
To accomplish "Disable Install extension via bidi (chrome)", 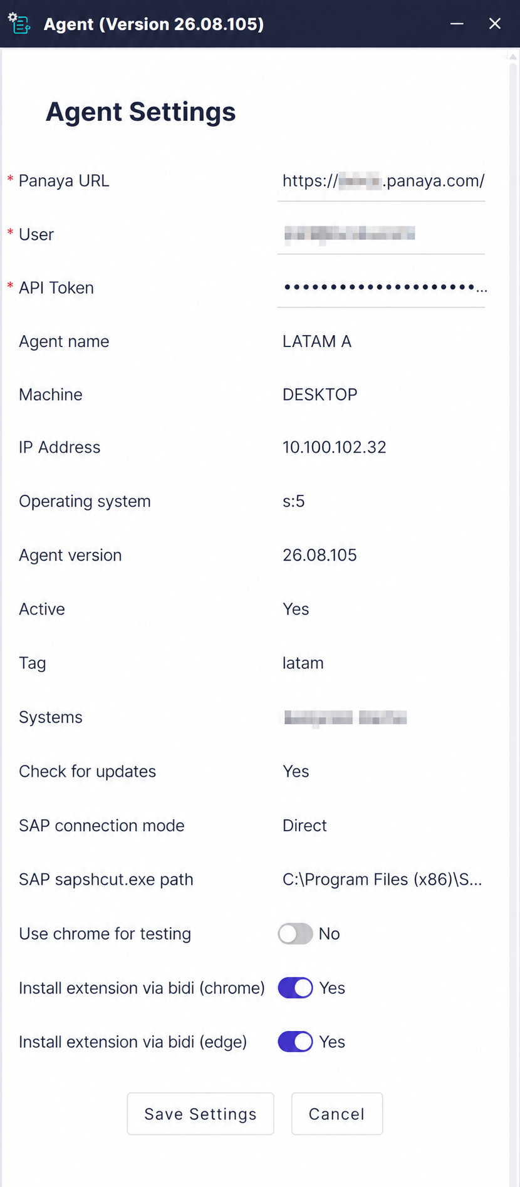I will [x=296, y=988].
